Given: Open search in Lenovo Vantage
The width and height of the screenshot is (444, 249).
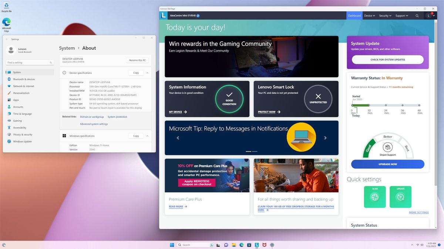Looking at the screenshot, I should (417, 15).
